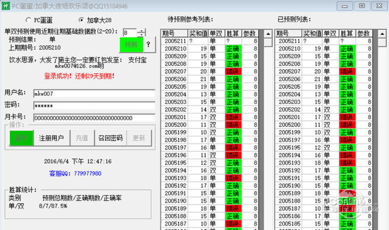Click green 正确 cell of 2005206 in 待预测参考列表
The width and height of the screenshot is (389, 230).
click(x=233, y=79)
